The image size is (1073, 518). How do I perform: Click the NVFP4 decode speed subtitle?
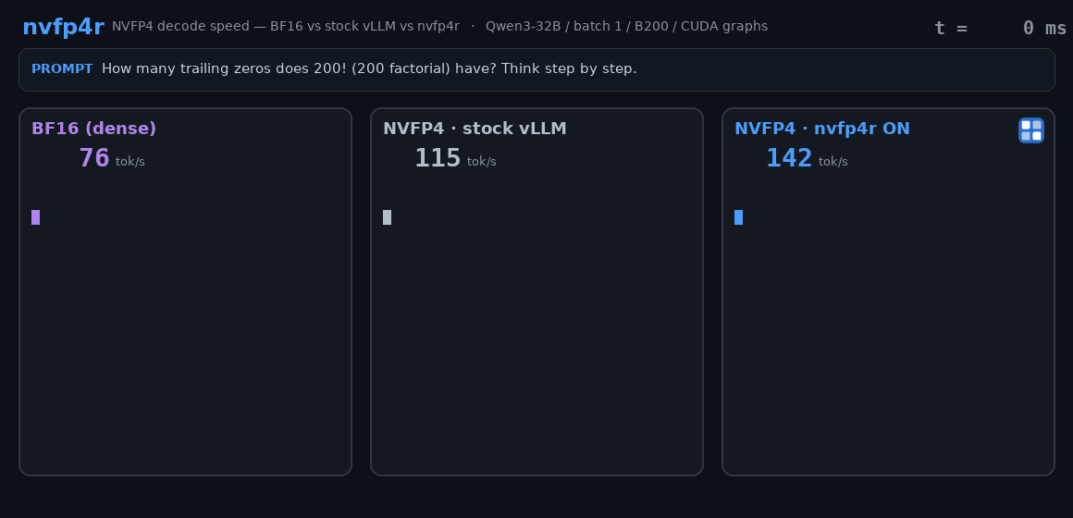[x=285, y=27]
